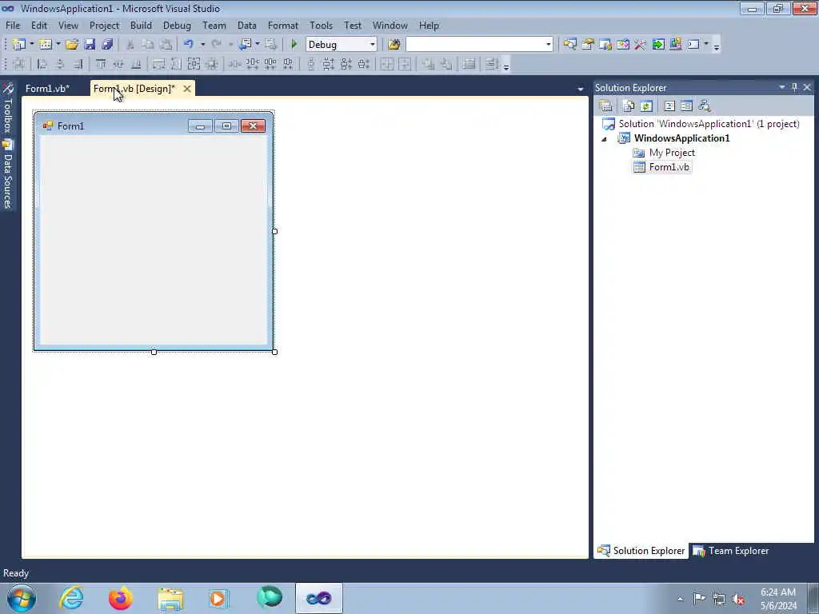Open the Find combo box dropdown arrow
Screen dimensions: 819x614
click(x=548, y=45)
